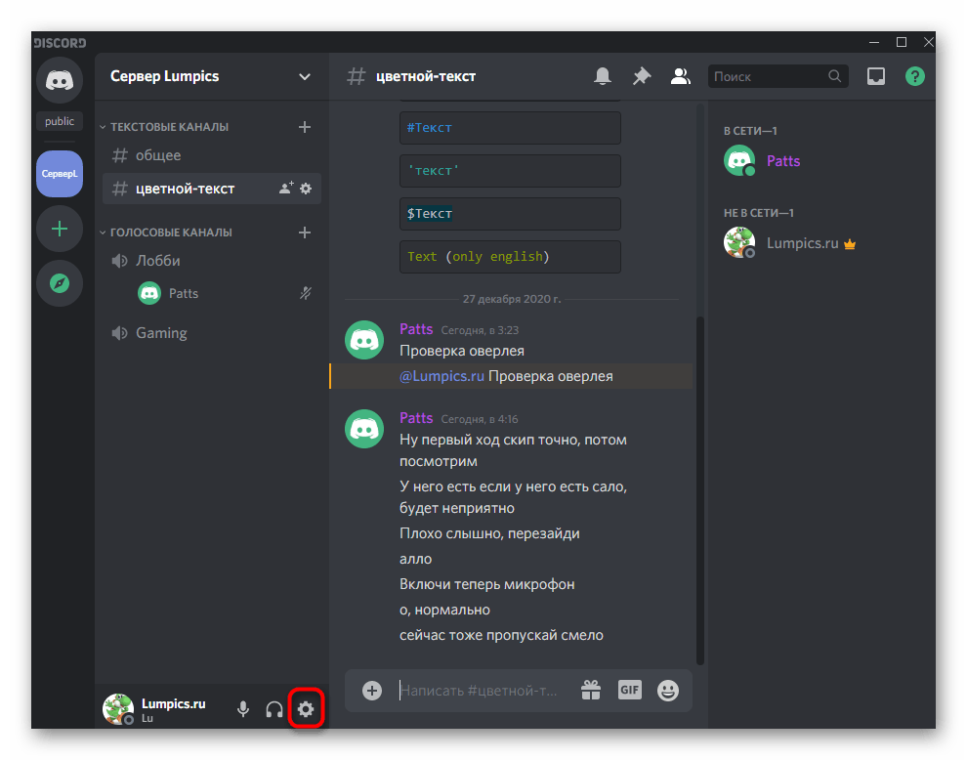Toggle headphones deafen in user panel
This screenshot has height=760, width=967.
click(273, 709)
